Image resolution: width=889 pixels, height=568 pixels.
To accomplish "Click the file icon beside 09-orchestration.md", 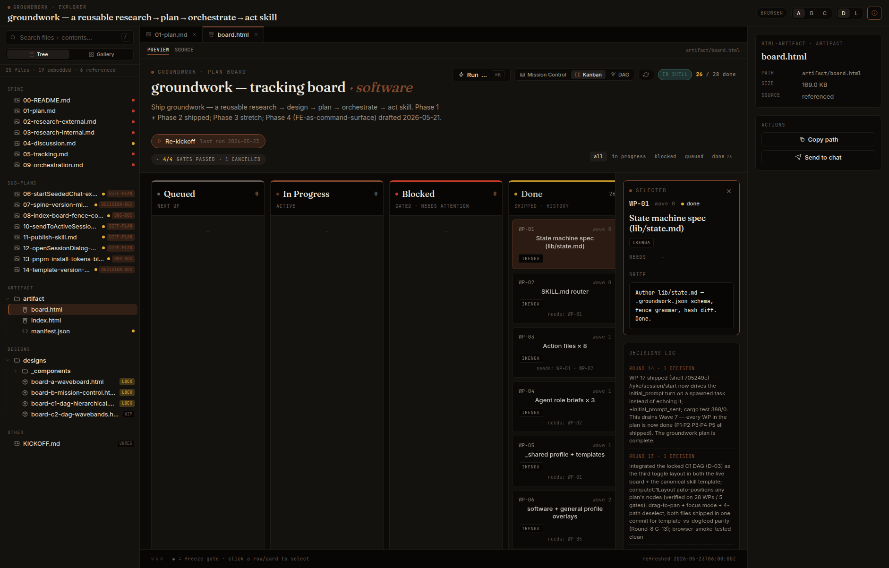I will pyautogui.click(x=17, y=165).
